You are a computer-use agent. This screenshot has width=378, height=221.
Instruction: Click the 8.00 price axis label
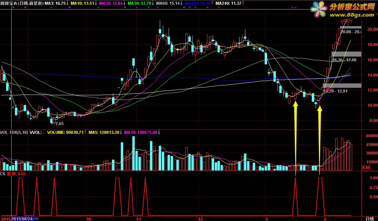(x=374, y=121)
